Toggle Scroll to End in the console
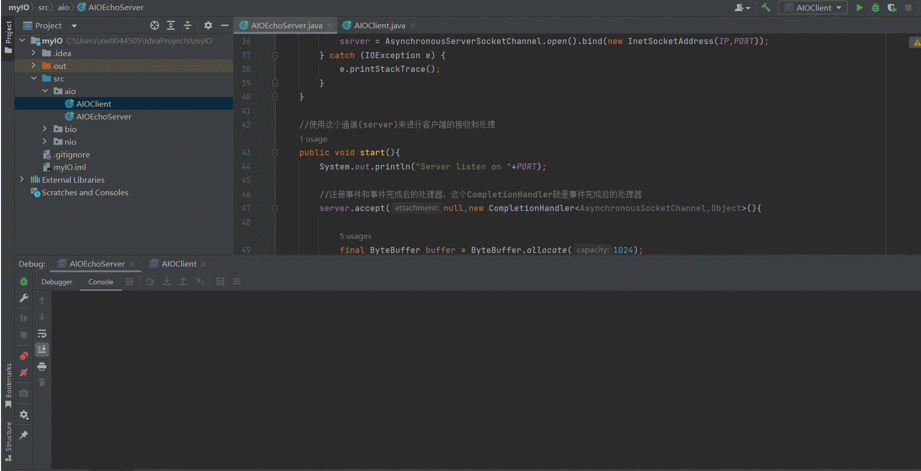This screenshot has height=471, width=921. [42, 349]
